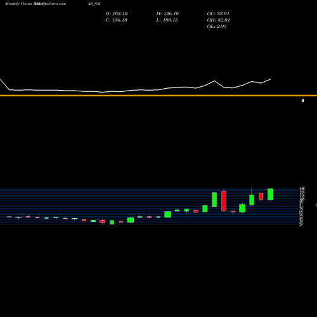This screenshot has height=317, width=317.
Task: Click the price axis labels beside candlestick chart
Action: 302,206
